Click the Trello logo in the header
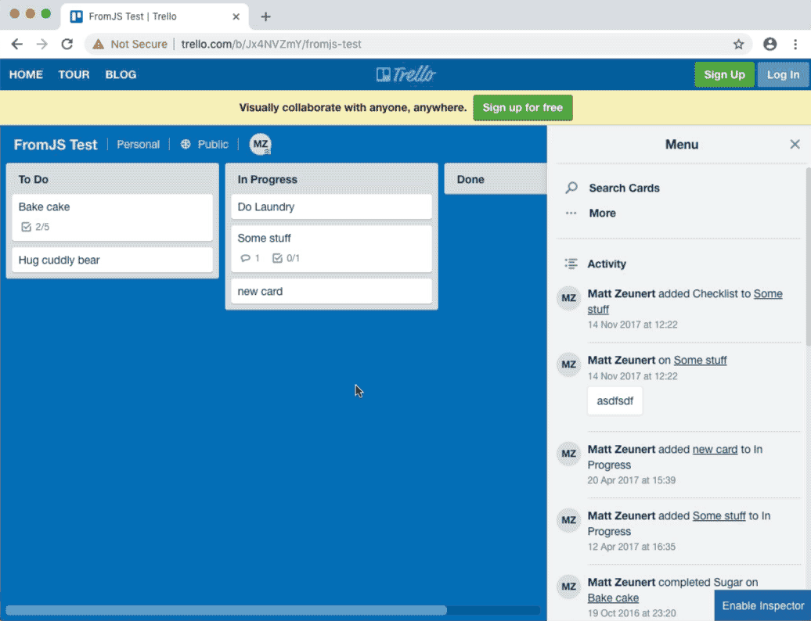Image resolution: width=811 pixels, height=621 pixels. pos(406,74)
